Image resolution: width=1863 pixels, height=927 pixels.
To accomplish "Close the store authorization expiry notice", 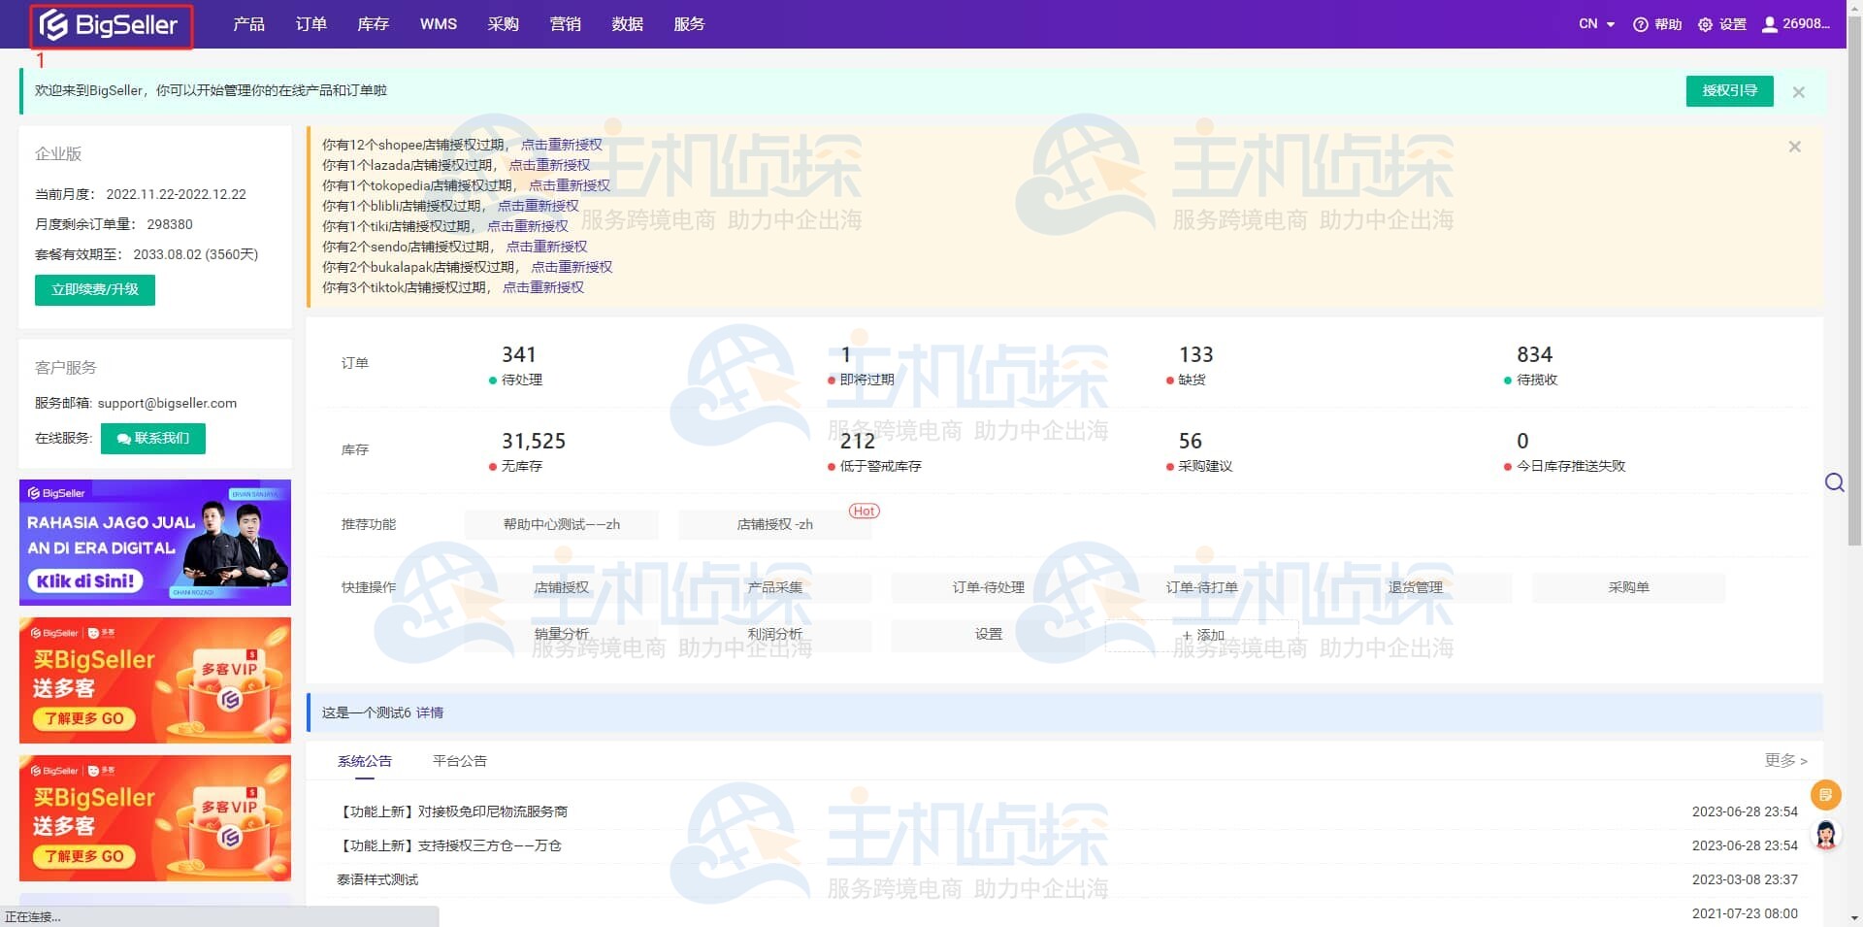I will (1794, 147).
